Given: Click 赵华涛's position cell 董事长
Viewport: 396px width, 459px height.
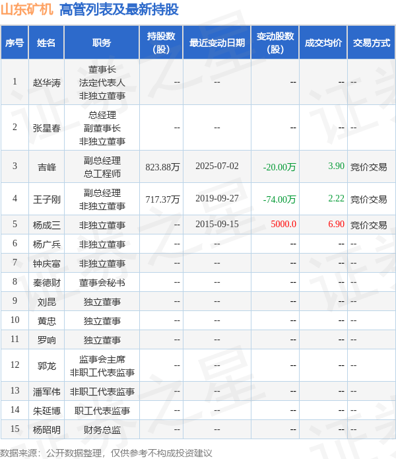Looking at the screenshot, I should (x=102, y=69).
